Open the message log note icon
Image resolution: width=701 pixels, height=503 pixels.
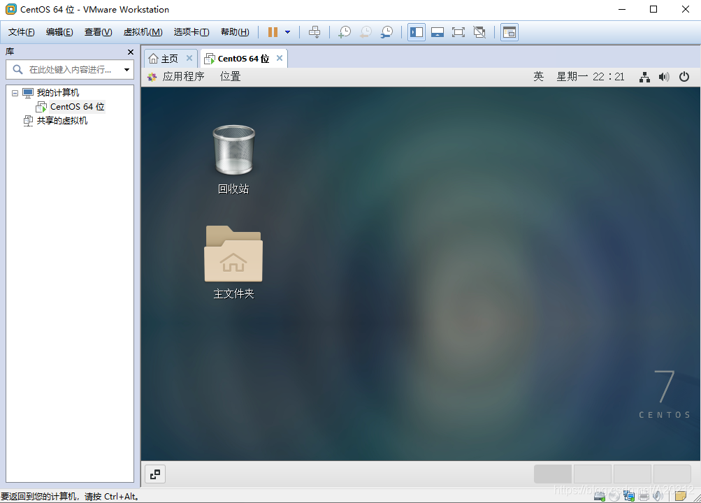click(x=681, y=496)
